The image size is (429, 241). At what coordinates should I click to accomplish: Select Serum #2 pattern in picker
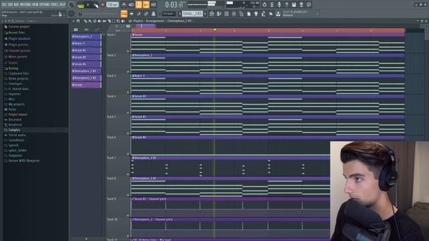point(86,51)
